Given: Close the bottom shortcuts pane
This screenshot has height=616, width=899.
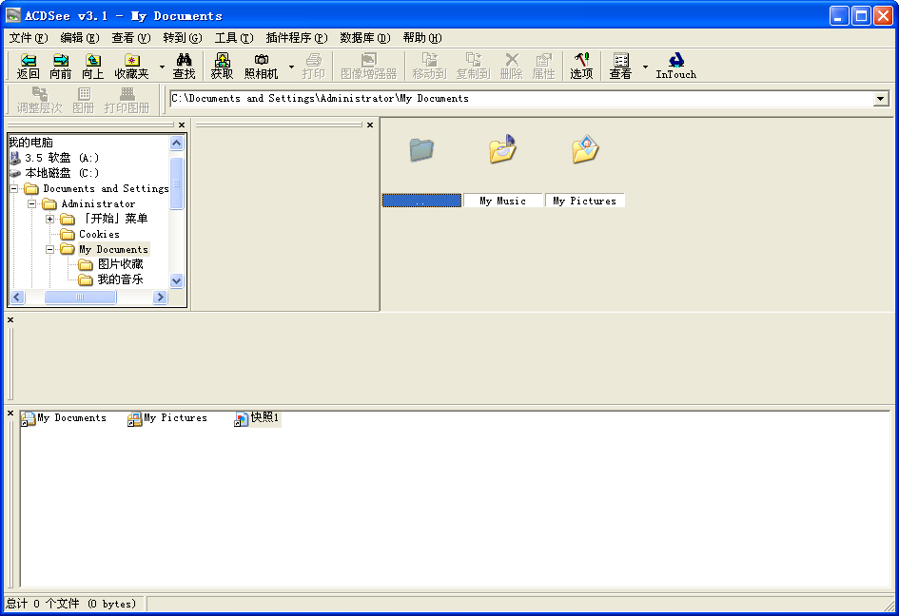Looking at the screenshot, I should point(10,413).
